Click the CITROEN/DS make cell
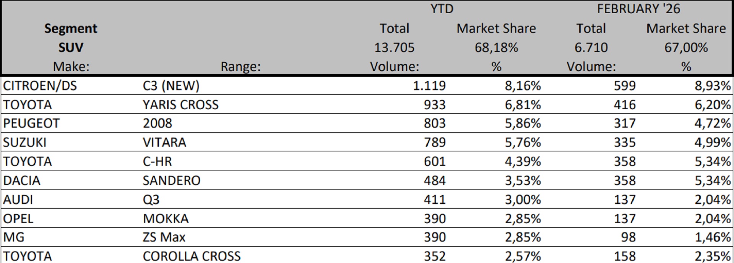Screen dimensions: 734x263 (40, 86)
